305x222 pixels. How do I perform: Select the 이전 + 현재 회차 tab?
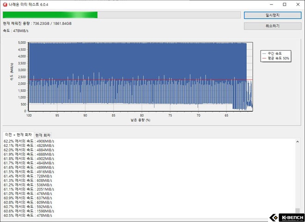pos(18,135)
